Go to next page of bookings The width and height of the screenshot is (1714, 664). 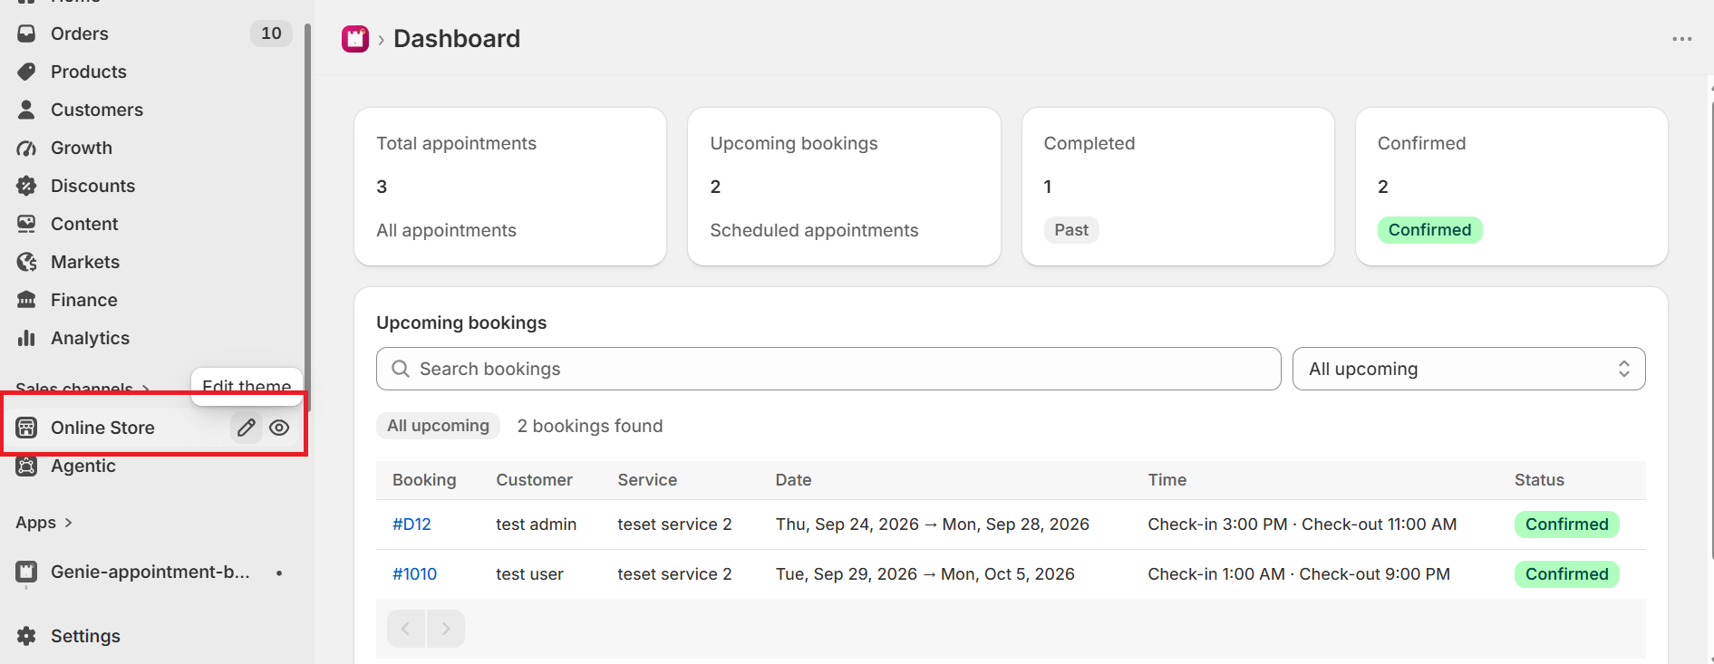[x=445, y=629]
